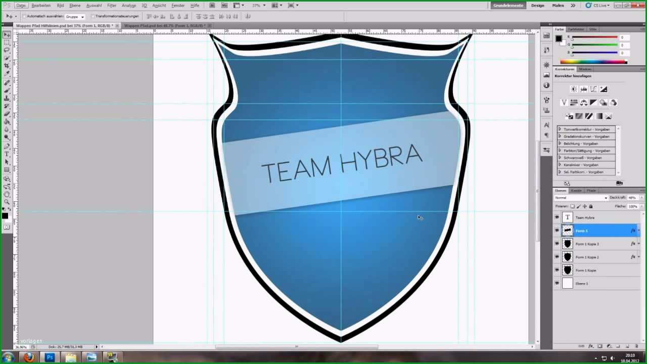Select the Rectangular Marquee tool

[x=7, y=42]
